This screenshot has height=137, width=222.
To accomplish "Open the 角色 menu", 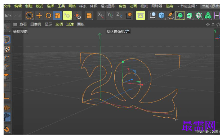I will [123, 6].
